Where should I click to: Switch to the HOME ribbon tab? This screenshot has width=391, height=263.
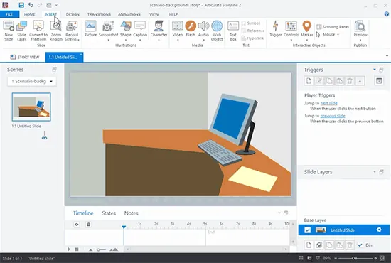pyautogui.click(x=29, y=14)
